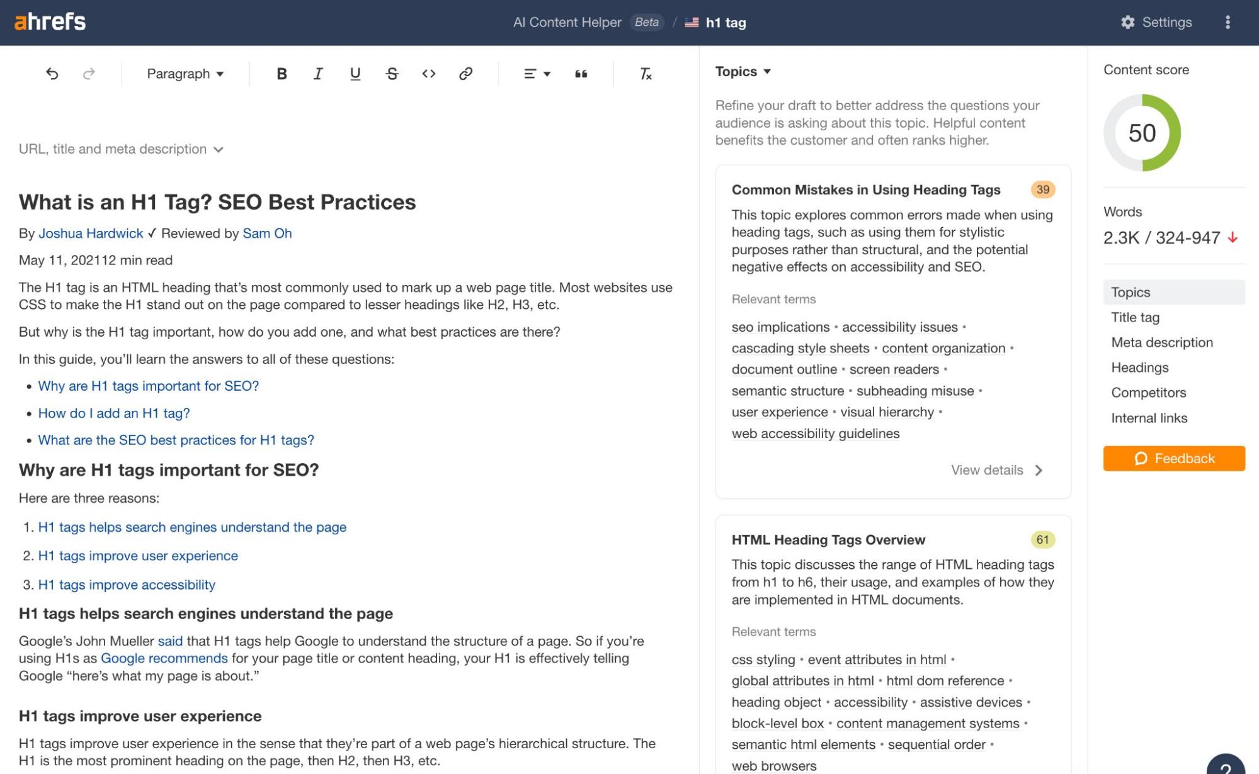Click the Link insertion icon

click(x=465, y=74)
